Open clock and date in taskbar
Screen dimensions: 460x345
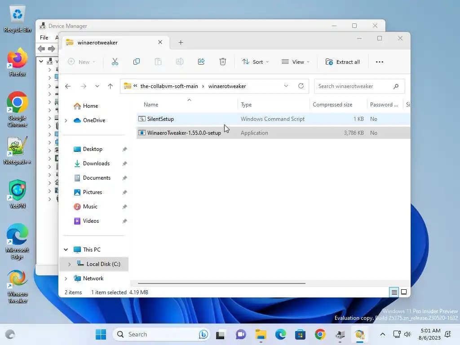429,334
